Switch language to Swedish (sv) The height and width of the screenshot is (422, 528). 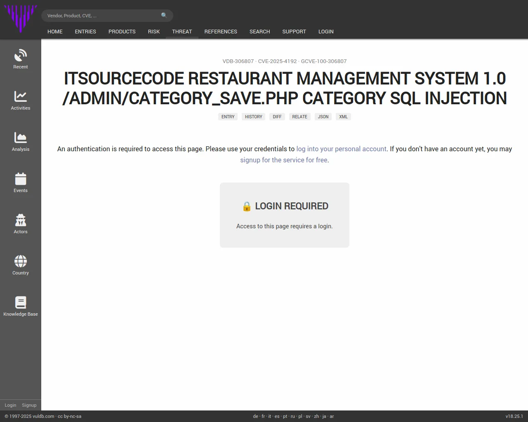308,416
